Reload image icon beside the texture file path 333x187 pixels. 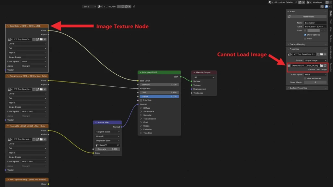pyautogui.click(x=325, y=66)
